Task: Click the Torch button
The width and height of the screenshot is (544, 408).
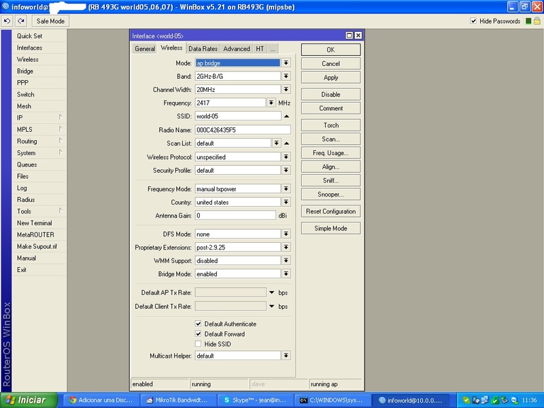Action: [330, 125]
